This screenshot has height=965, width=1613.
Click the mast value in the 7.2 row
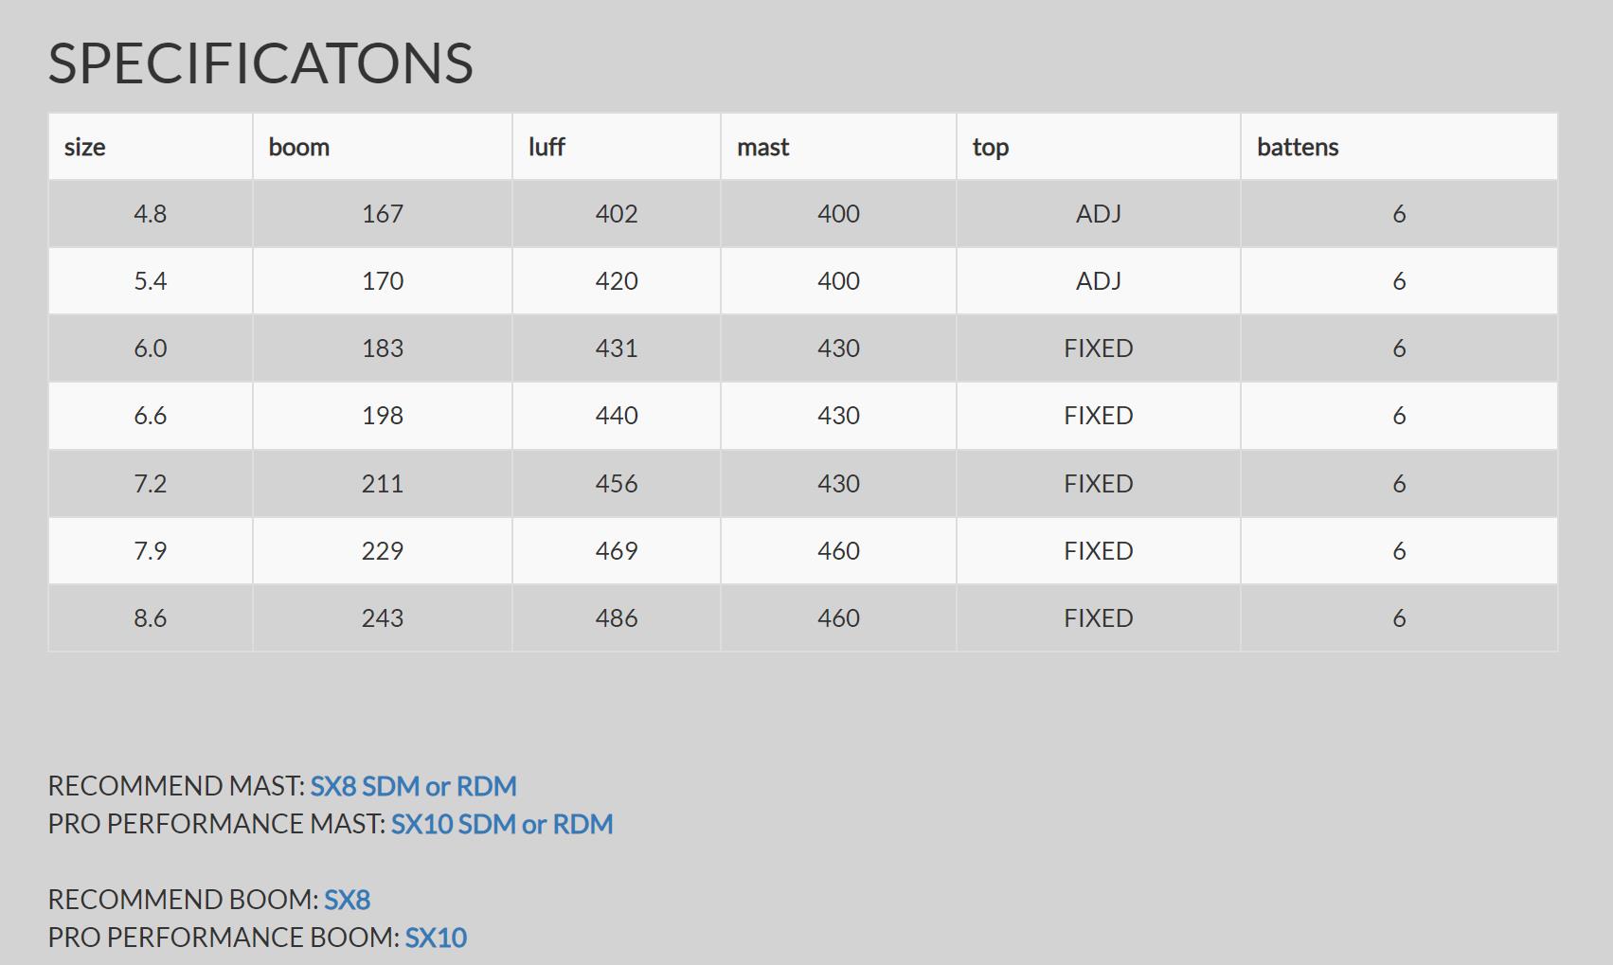pyautogui.click(x=839, y=484)
